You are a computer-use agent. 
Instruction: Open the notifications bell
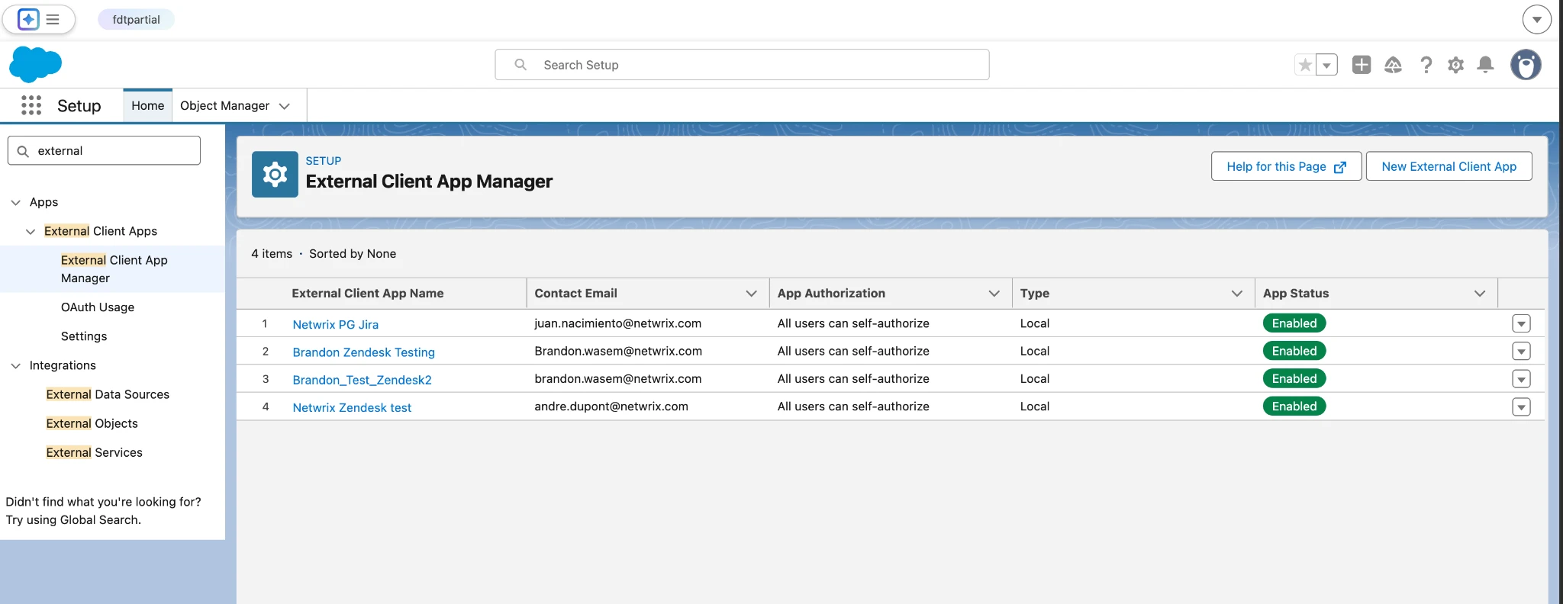pos(1485,65)
